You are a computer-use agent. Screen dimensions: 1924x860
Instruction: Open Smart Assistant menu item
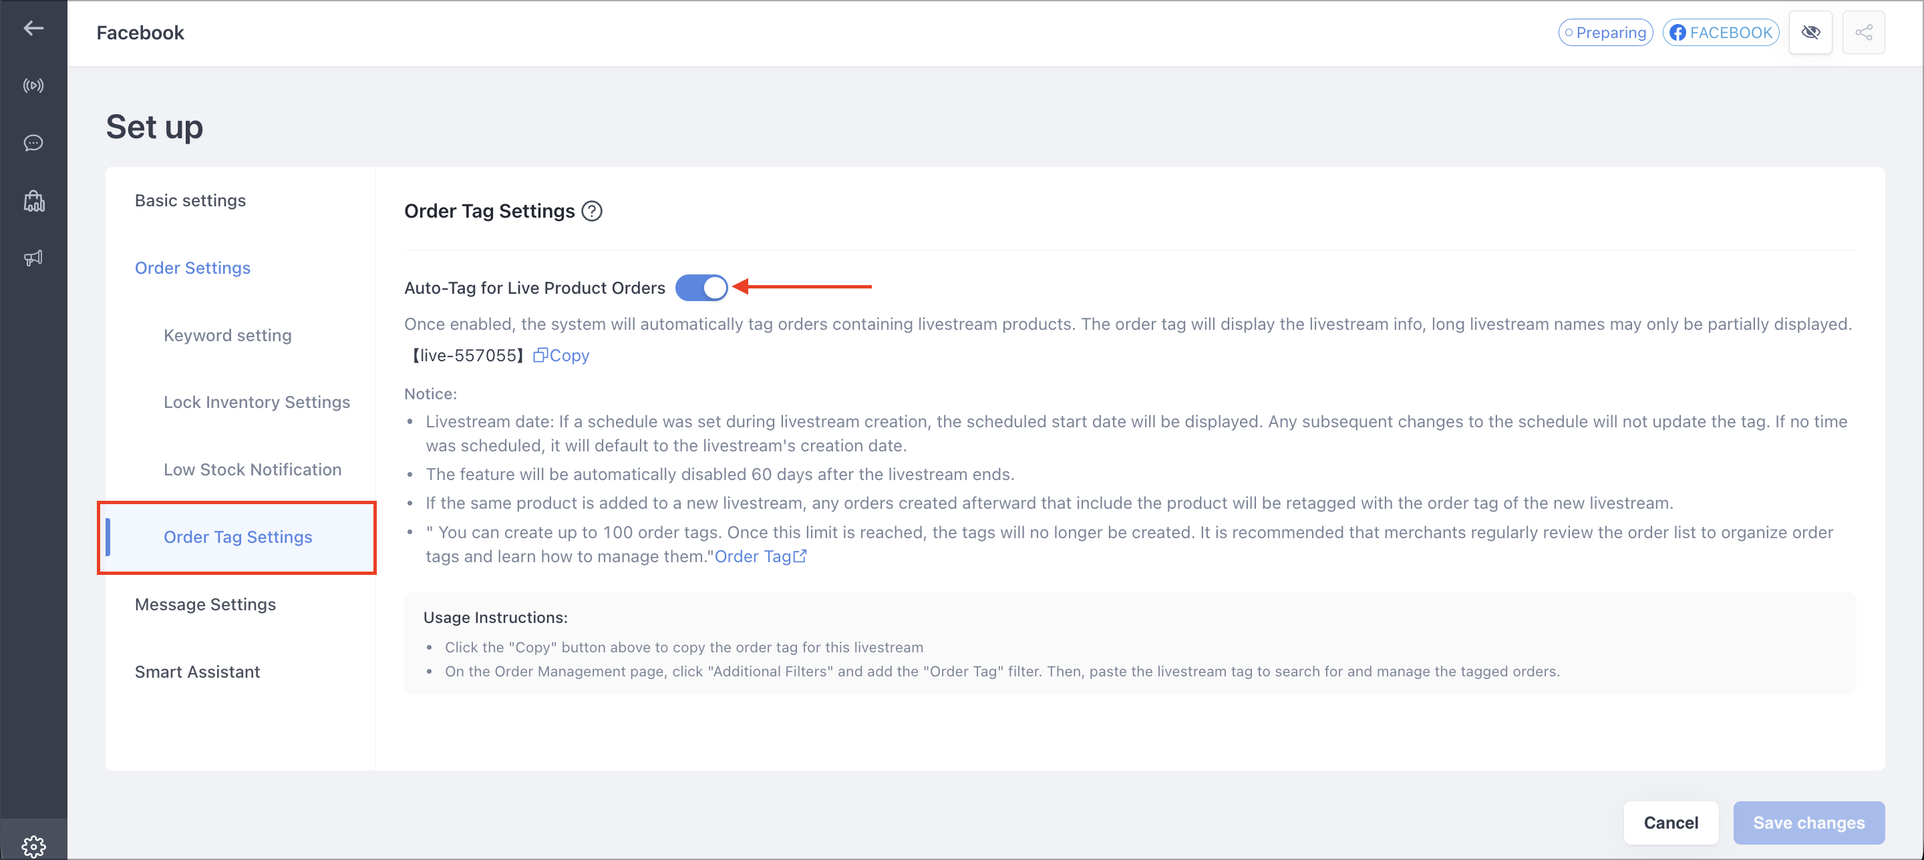[197, 672]
